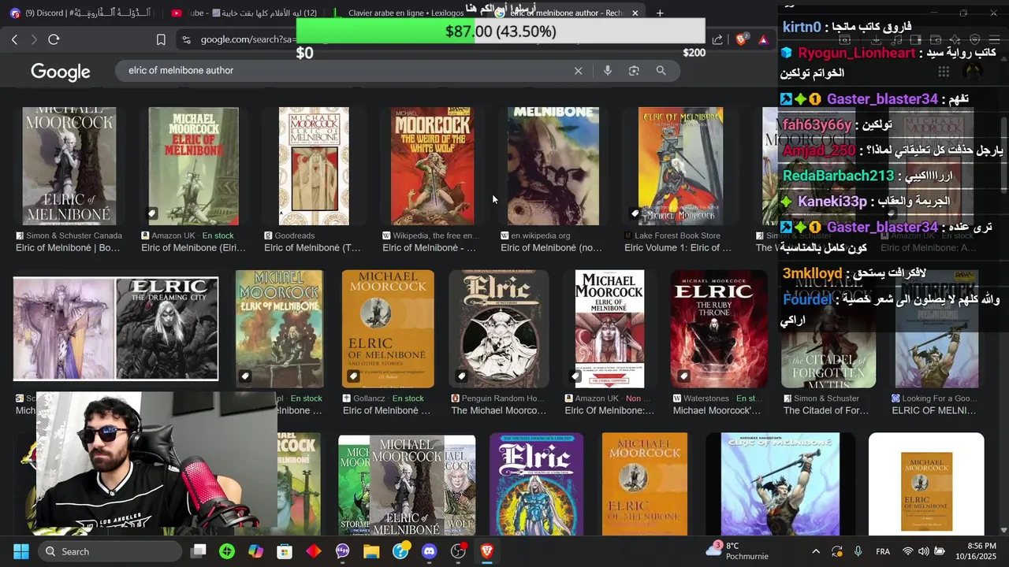
Task: Open the Windows taskbar Search box
Action: pos(110,551)
